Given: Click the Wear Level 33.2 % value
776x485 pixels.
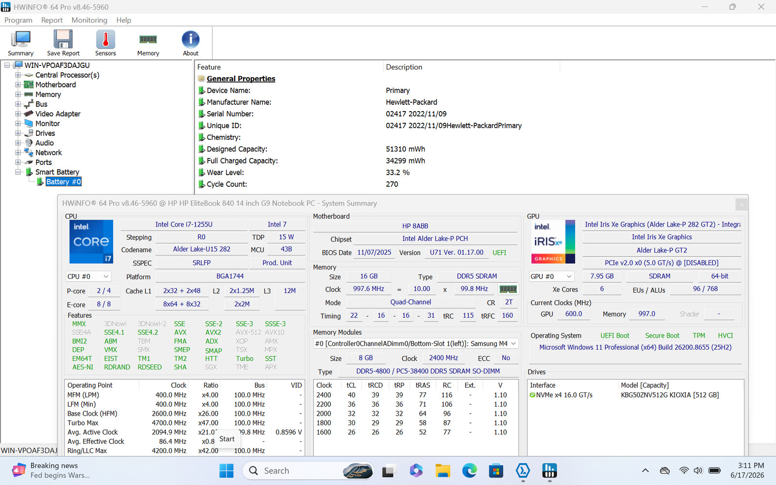Looking at the screenshot, I should [398, 172].
